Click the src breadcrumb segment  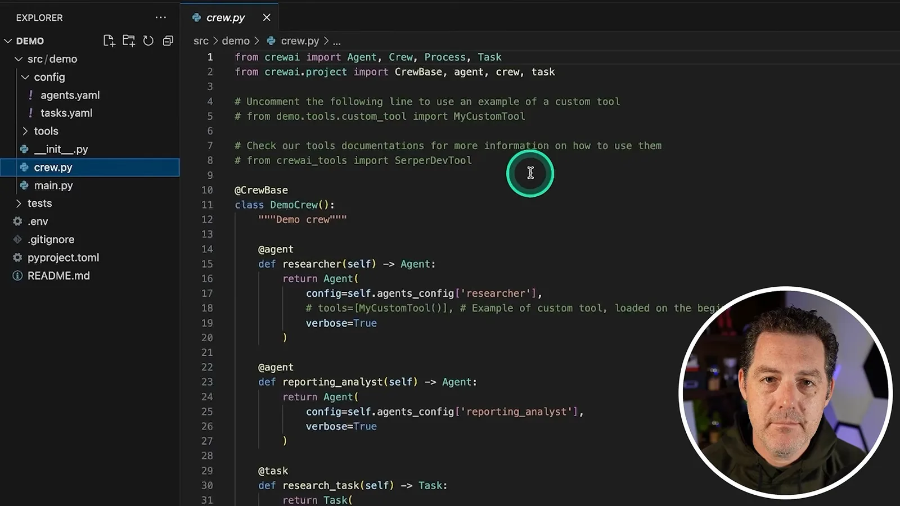(x=201, y=41)
